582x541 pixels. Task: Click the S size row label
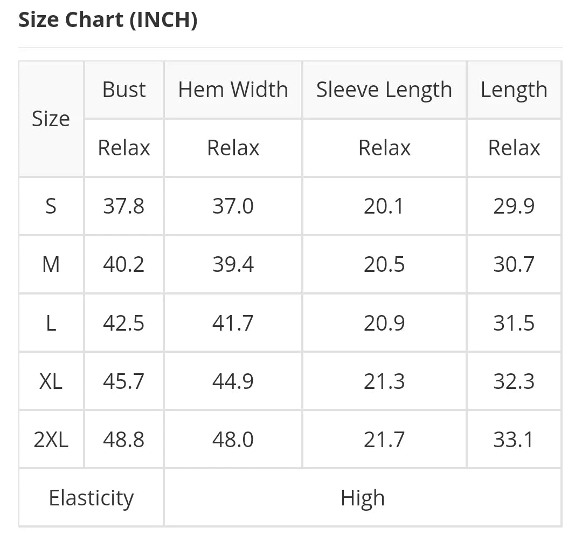[51, 206]
